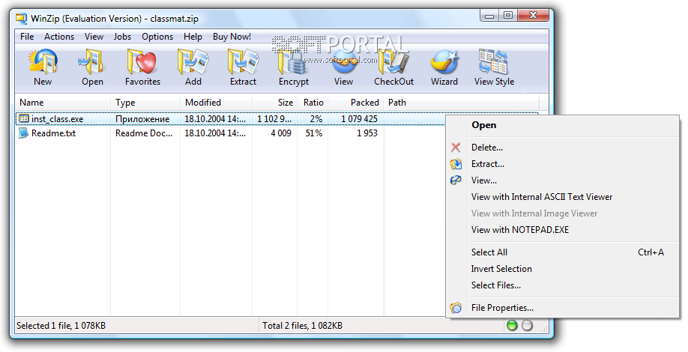Click the inst_class.exe file icon

[24, 118]
